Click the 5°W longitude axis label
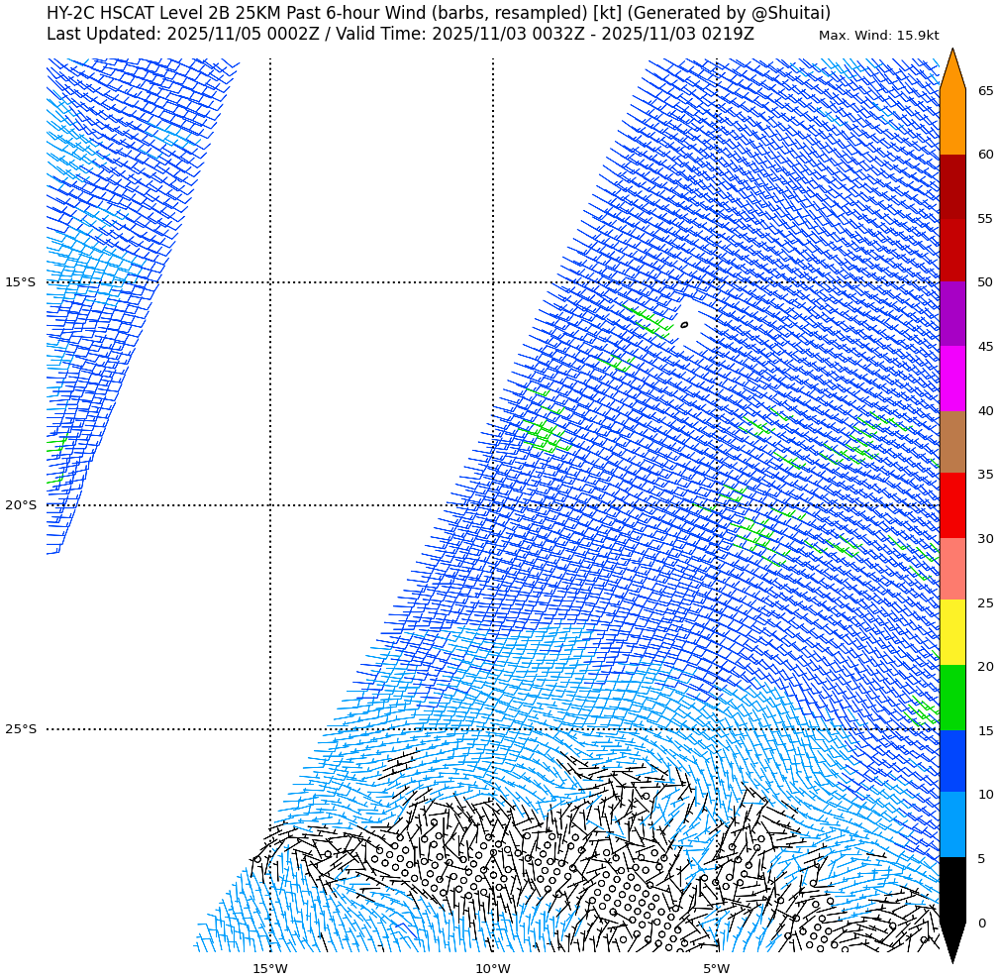999x980 pixels. coord(716,968)
